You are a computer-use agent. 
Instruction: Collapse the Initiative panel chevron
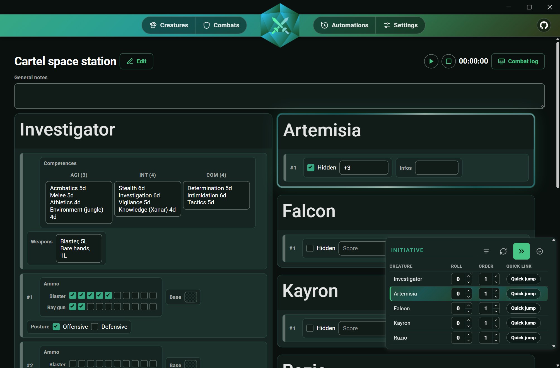point(540,251)
